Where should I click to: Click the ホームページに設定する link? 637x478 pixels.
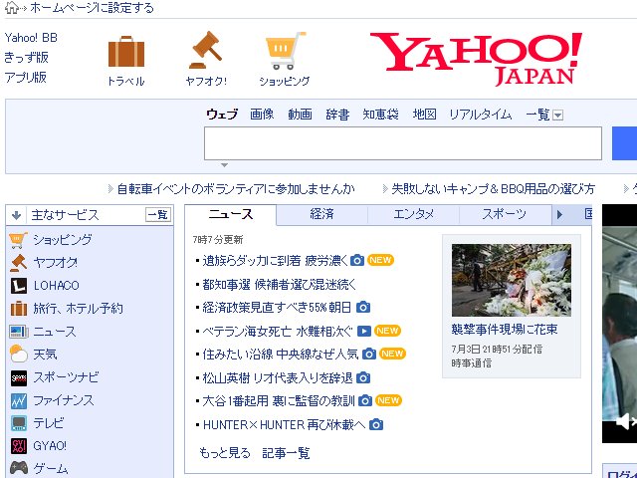coord(93,8)
